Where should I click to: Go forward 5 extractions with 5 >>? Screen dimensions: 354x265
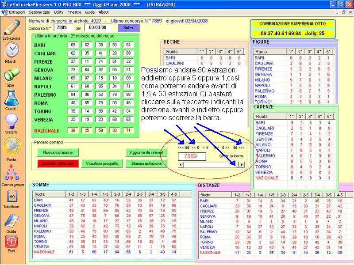tap(226, 148)
